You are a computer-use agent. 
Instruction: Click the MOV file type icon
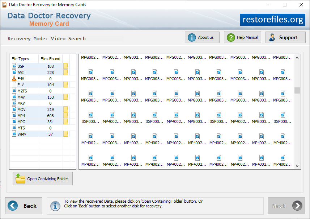click(14, 109)
